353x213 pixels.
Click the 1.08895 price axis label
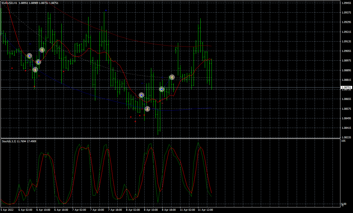pyautogui.click(x=346, y=70)
